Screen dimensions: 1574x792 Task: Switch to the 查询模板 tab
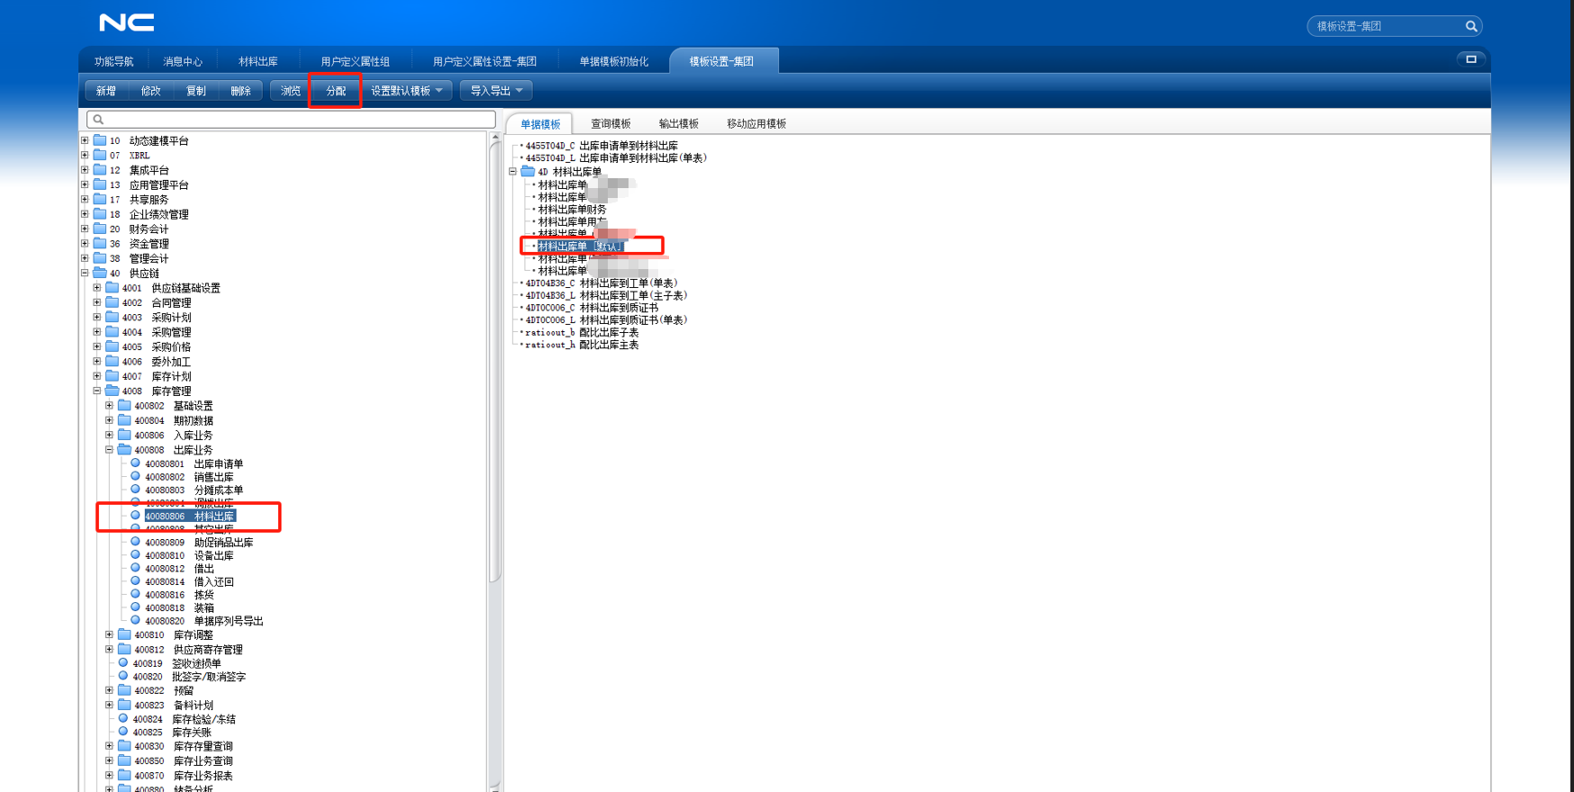click(x=611, y=124)
